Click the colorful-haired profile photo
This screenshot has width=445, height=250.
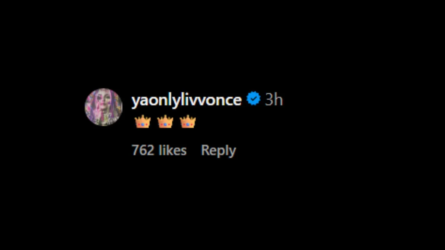pos(103,107)
